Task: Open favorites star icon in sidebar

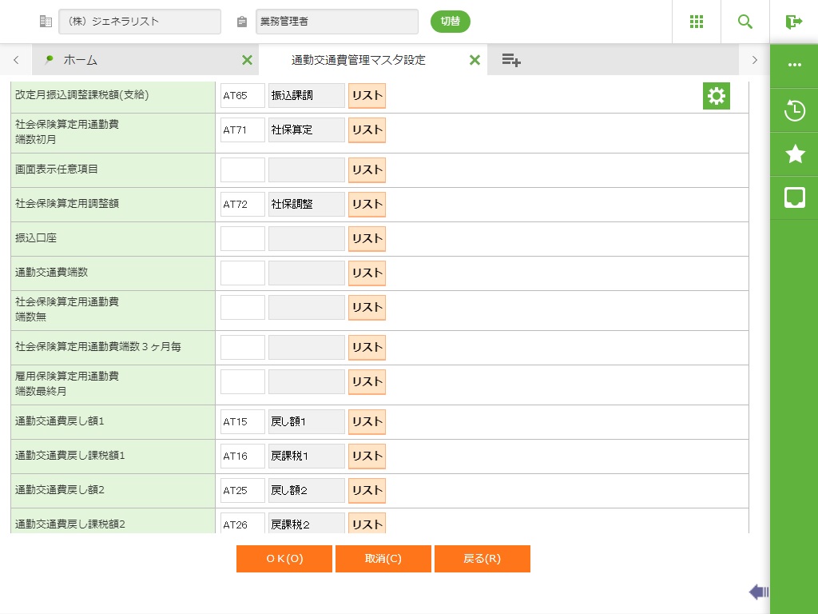Action: (794, 154)
